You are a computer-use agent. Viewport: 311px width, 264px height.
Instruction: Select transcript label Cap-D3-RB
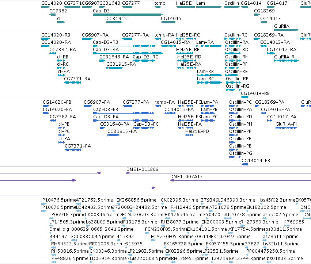click(x=105, y=42)
